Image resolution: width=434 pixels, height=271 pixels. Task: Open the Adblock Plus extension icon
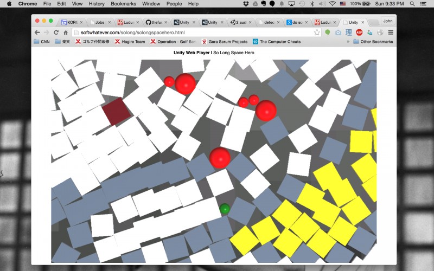pyautogui.click(x=359, y=33)
